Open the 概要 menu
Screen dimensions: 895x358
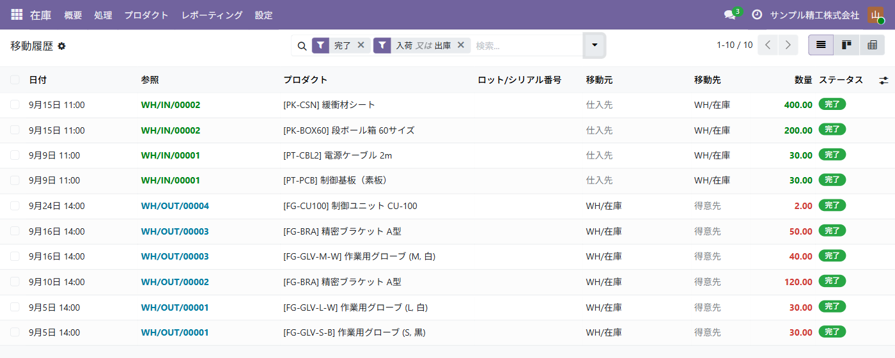(x=73, y=15)
